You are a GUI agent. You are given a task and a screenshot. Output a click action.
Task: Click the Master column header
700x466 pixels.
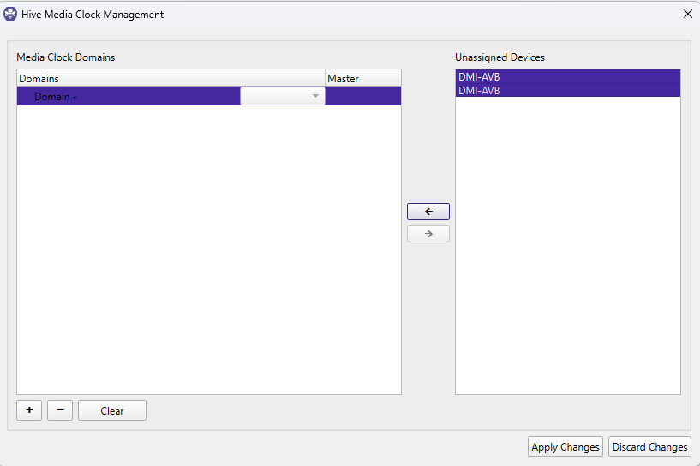click(x=362, y=78)
